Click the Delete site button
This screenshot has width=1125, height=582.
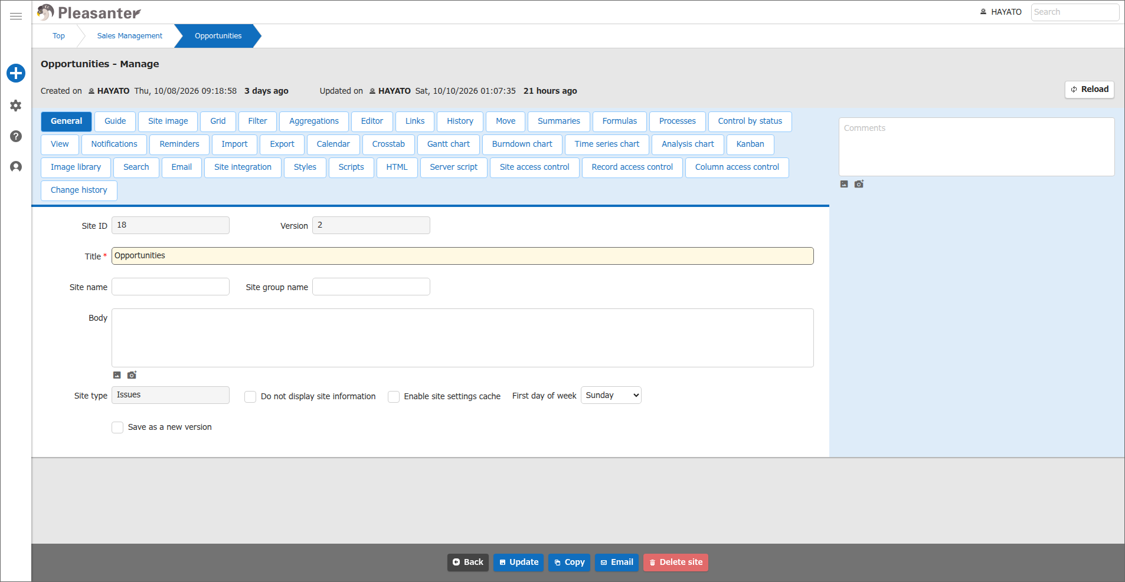[x=676, y=563]
